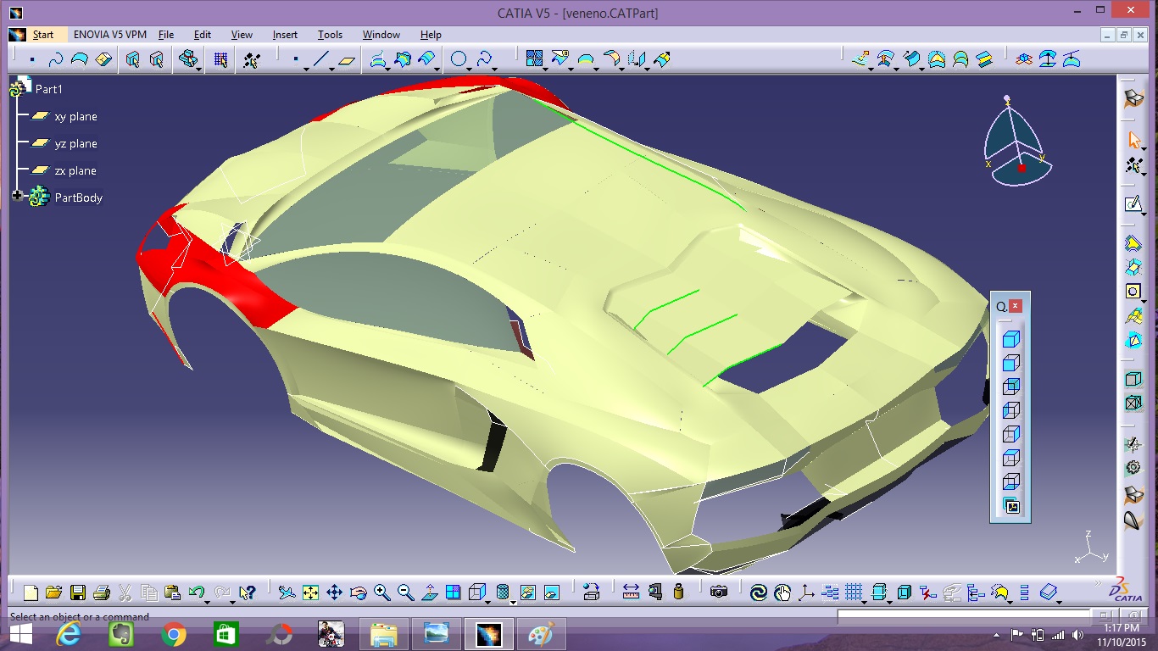Image resolution: width=1158 pixels, height=651 pixels.
Task: Select PartBody in the tree
Action: (79, 198)
